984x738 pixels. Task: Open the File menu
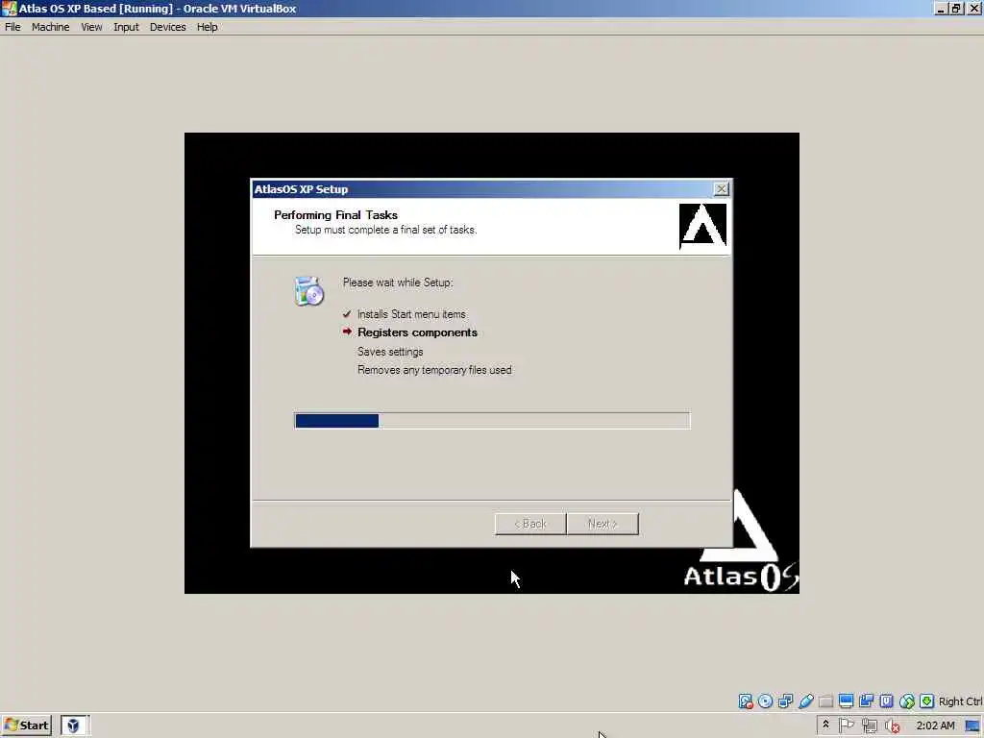12,27
